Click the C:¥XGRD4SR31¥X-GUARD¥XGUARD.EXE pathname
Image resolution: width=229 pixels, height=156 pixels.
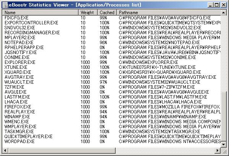[x=160, y=72]
